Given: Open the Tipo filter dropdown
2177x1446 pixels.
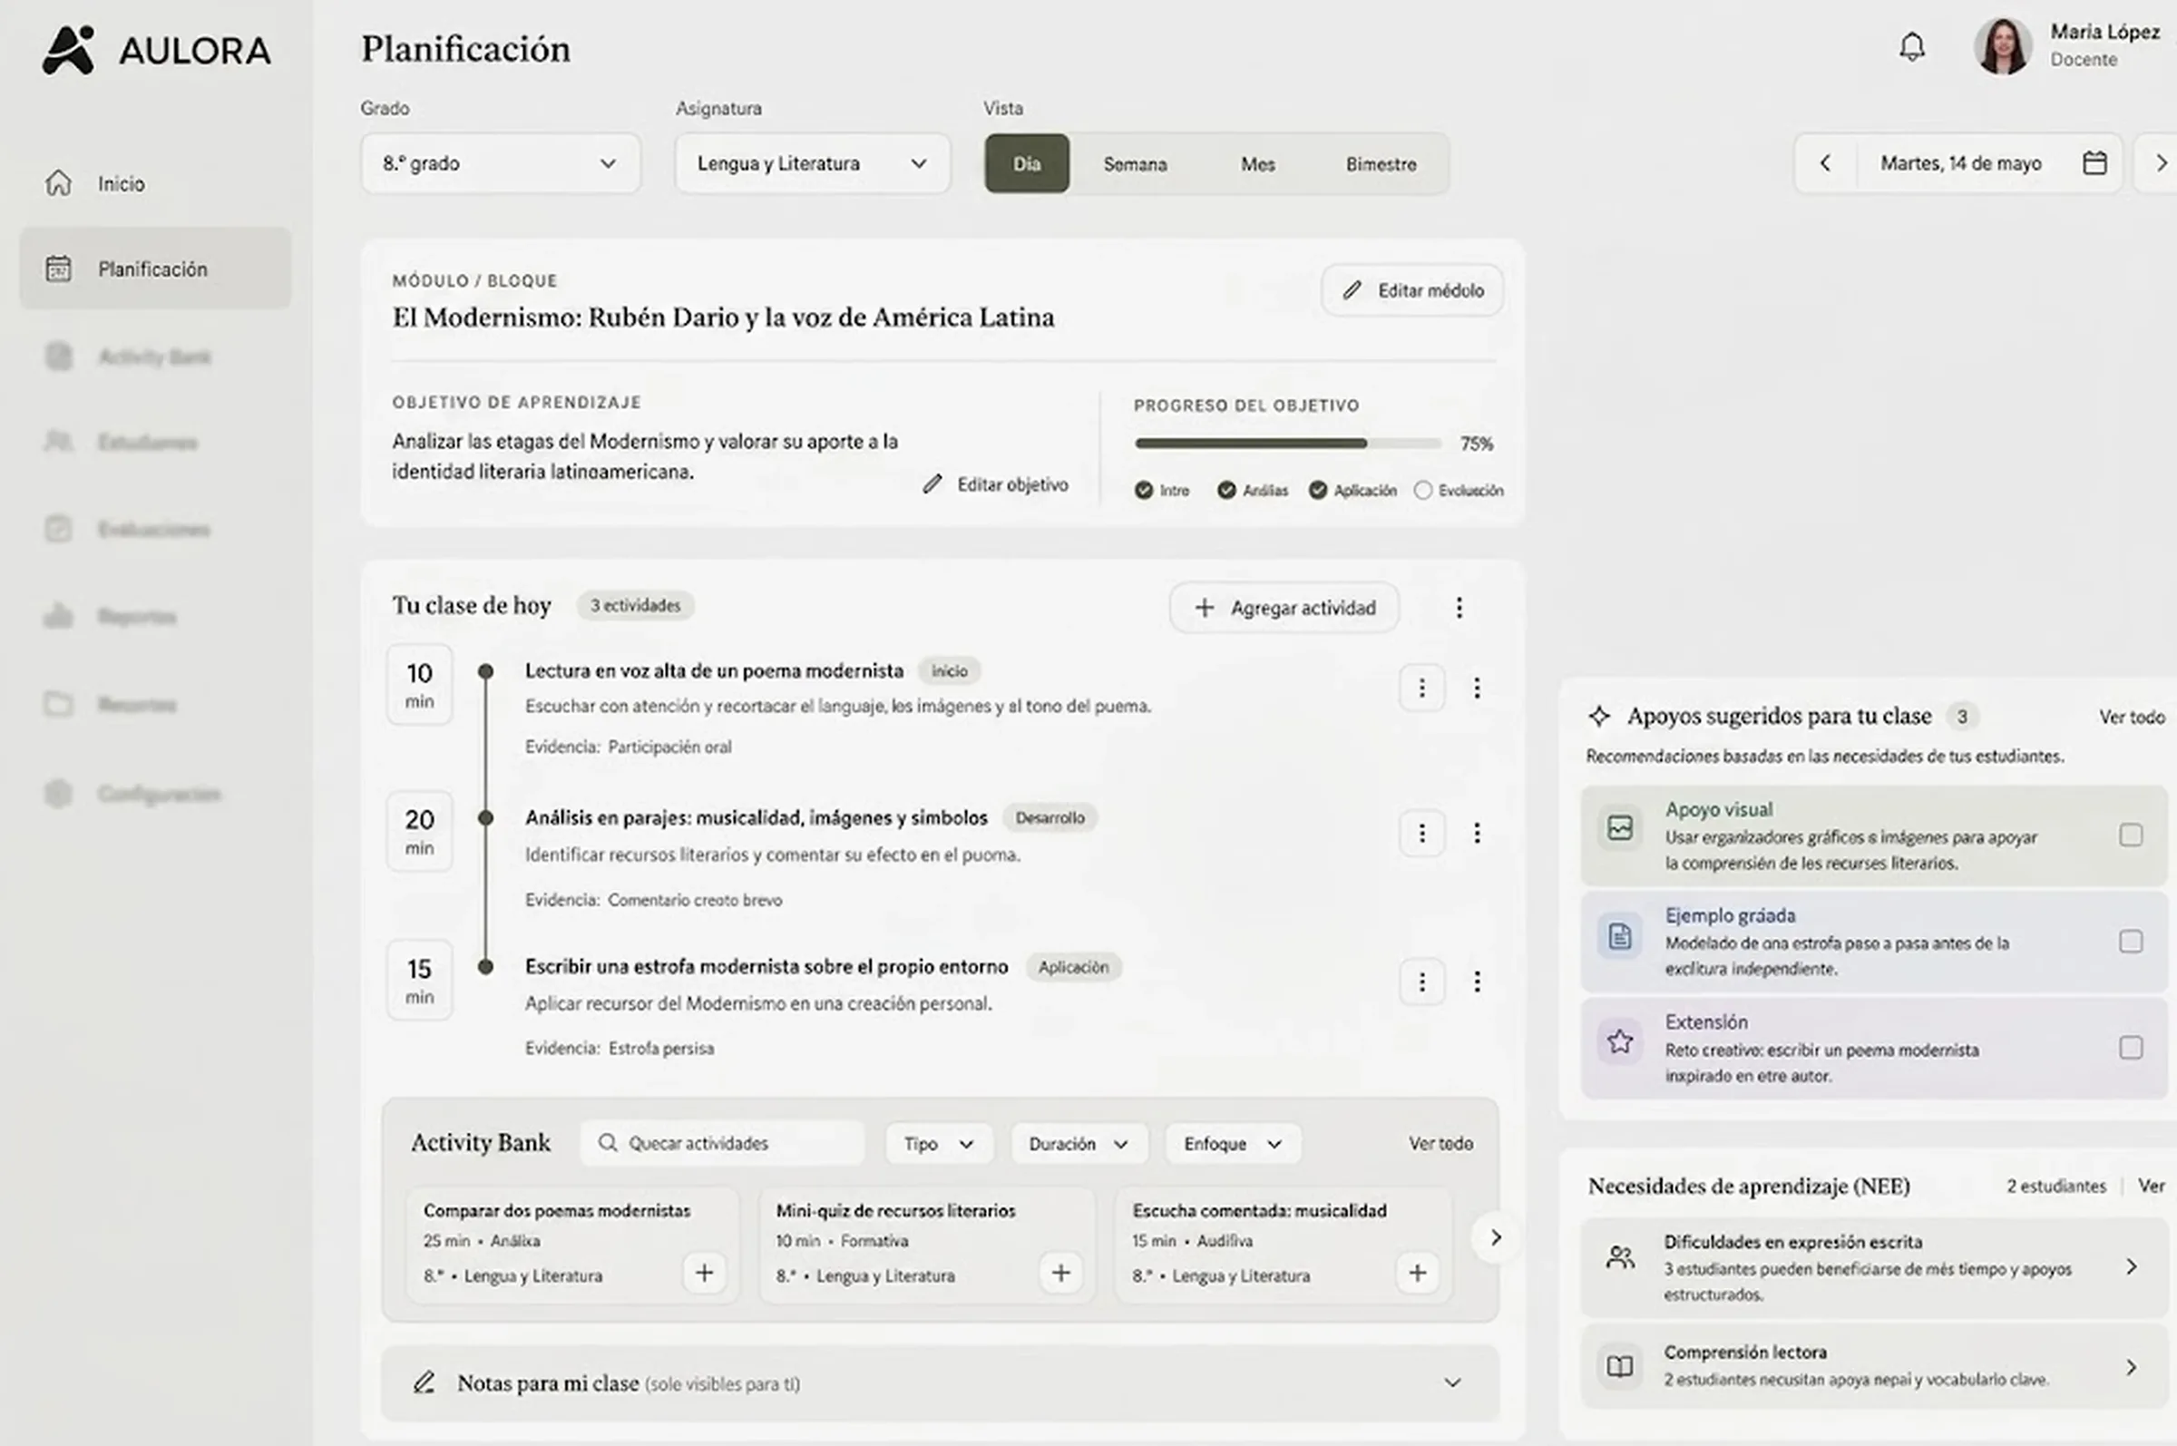Looking at the screenshot, I should pos(939,1145).
